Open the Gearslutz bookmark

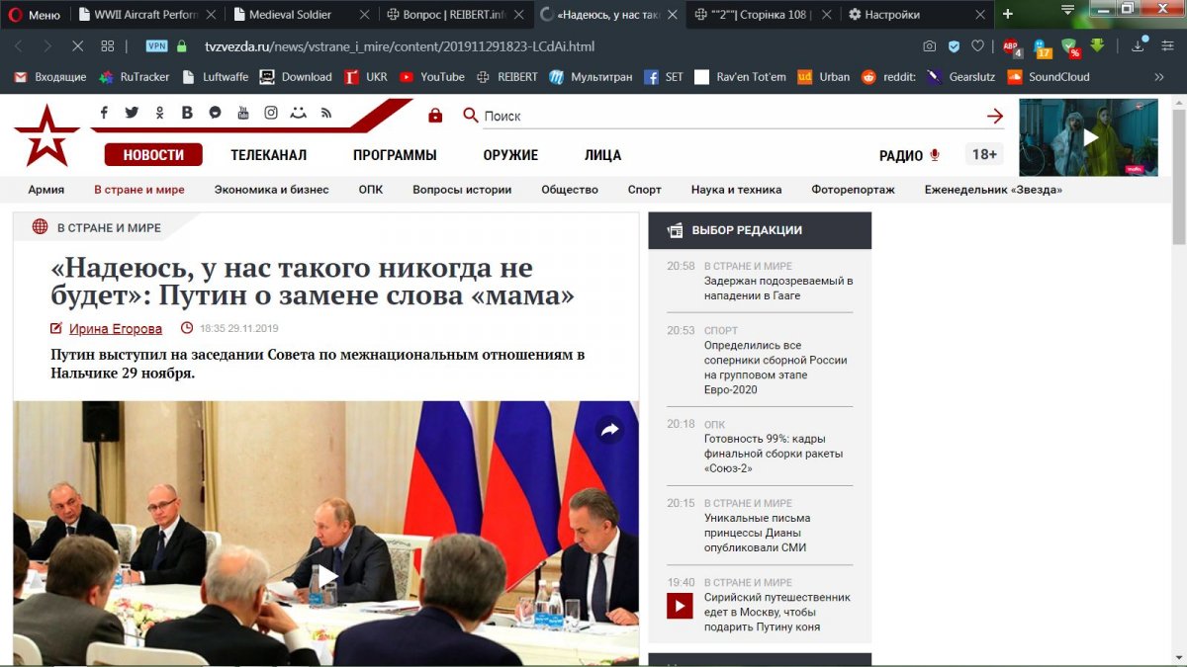click(x=960, y=77)
